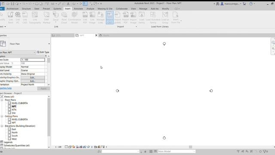Screen dimensions: 275x155
Task: Open the Properties help link
Action: 6,88
